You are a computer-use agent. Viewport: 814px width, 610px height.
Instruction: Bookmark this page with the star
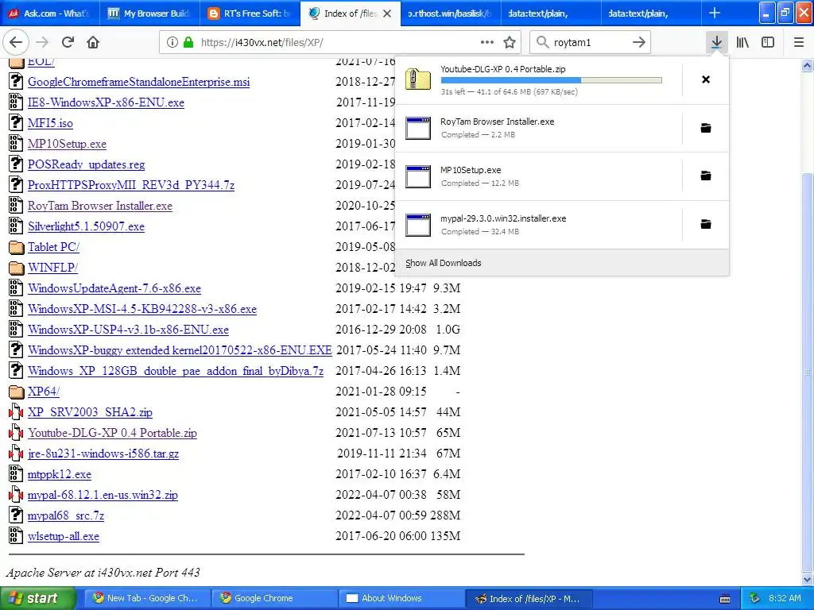pos(510,42)
